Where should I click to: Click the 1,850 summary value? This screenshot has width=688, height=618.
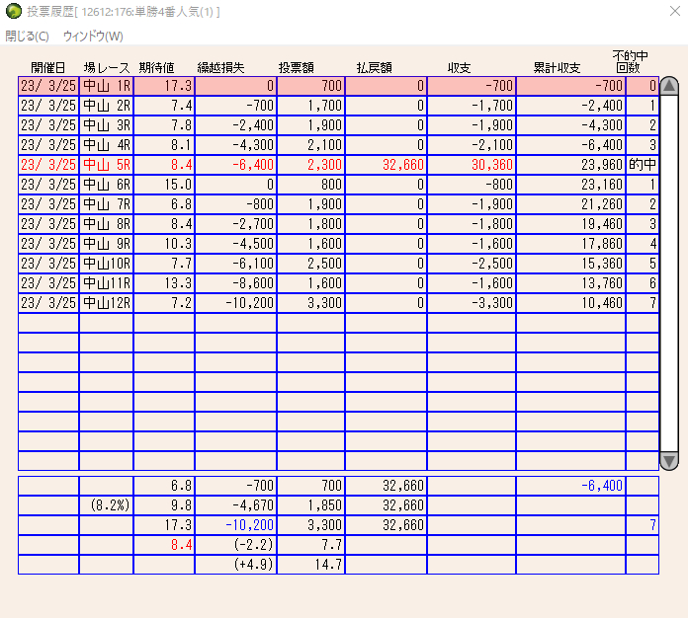pyautogui.click(x=311, y=505)
